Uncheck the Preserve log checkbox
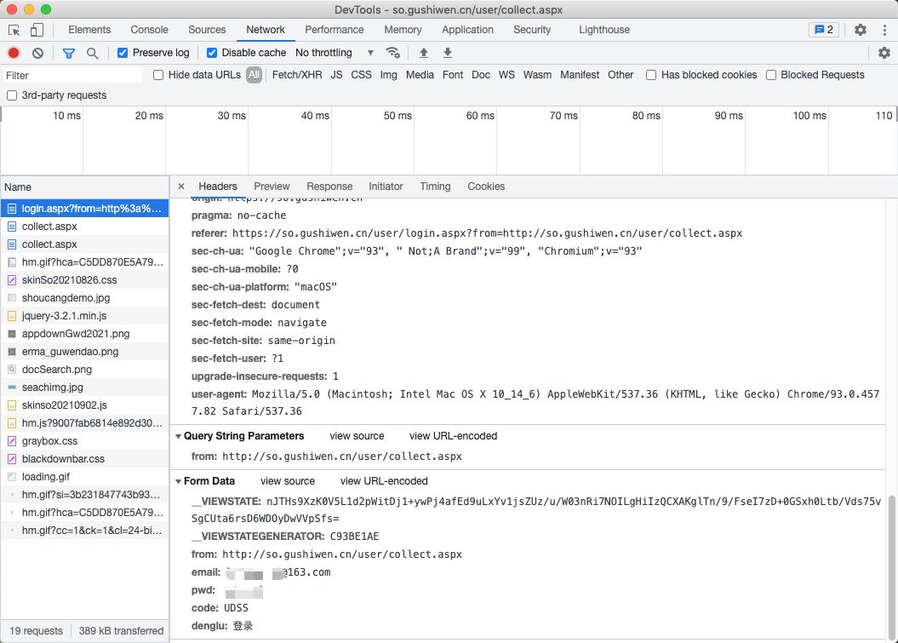The image size is (898, 643). [x=123, y=53]
